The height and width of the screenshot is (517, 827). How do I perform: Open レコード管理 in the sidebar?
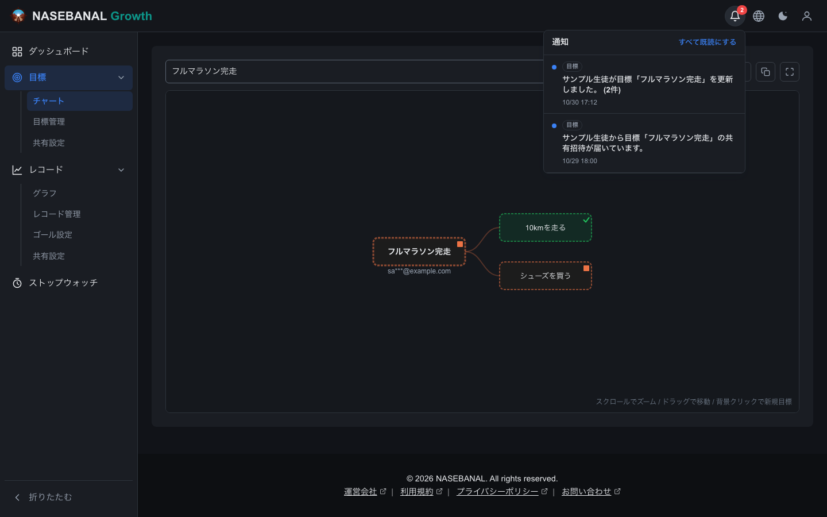(80, 214)
